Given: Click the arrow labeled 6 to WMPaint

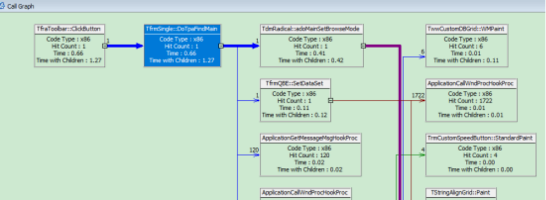Looking at the screenshot, I should click(414, 57).
